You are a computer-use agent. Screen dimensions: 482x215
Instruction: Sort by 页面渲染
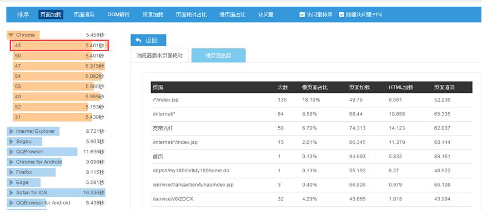point(84,14)
